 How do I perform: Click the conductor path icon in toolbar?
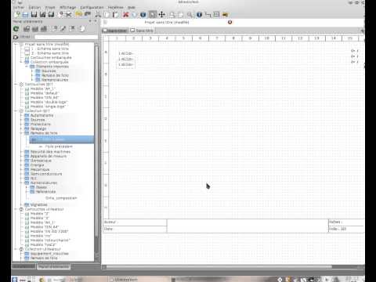click(x=208, y=15)
